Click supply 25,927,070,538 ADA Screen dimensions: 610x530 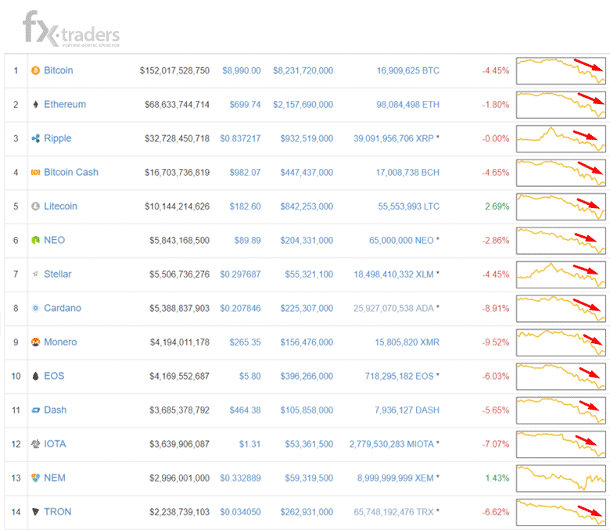(x=393, y=308)
